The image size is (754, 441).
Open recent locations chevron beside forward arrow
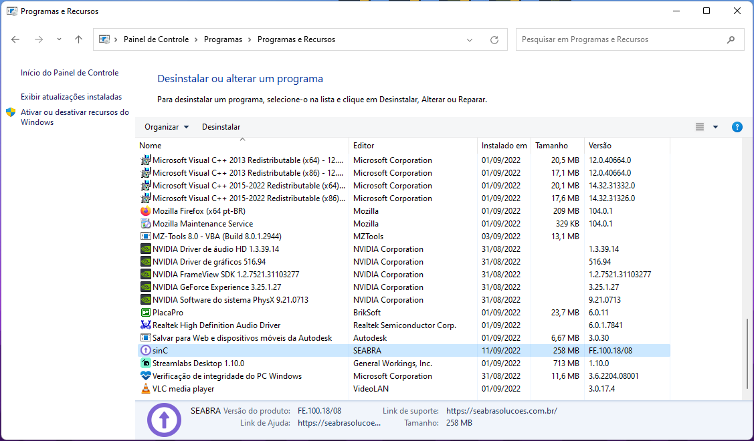59,39
